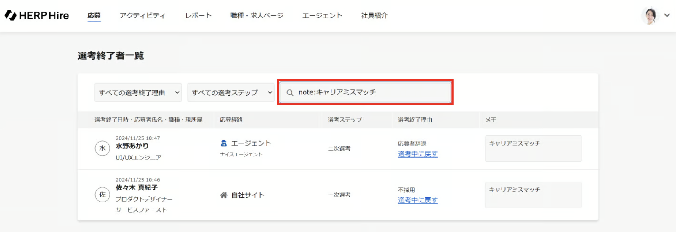
Task: Click the search magnifier icon
Action: point(290,93)
